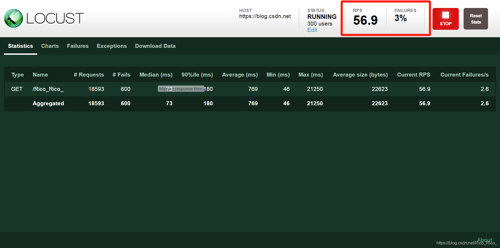Viewport: 500px width, 248px height.
Task: Click the GET type cell
Action: pos(17,89)
